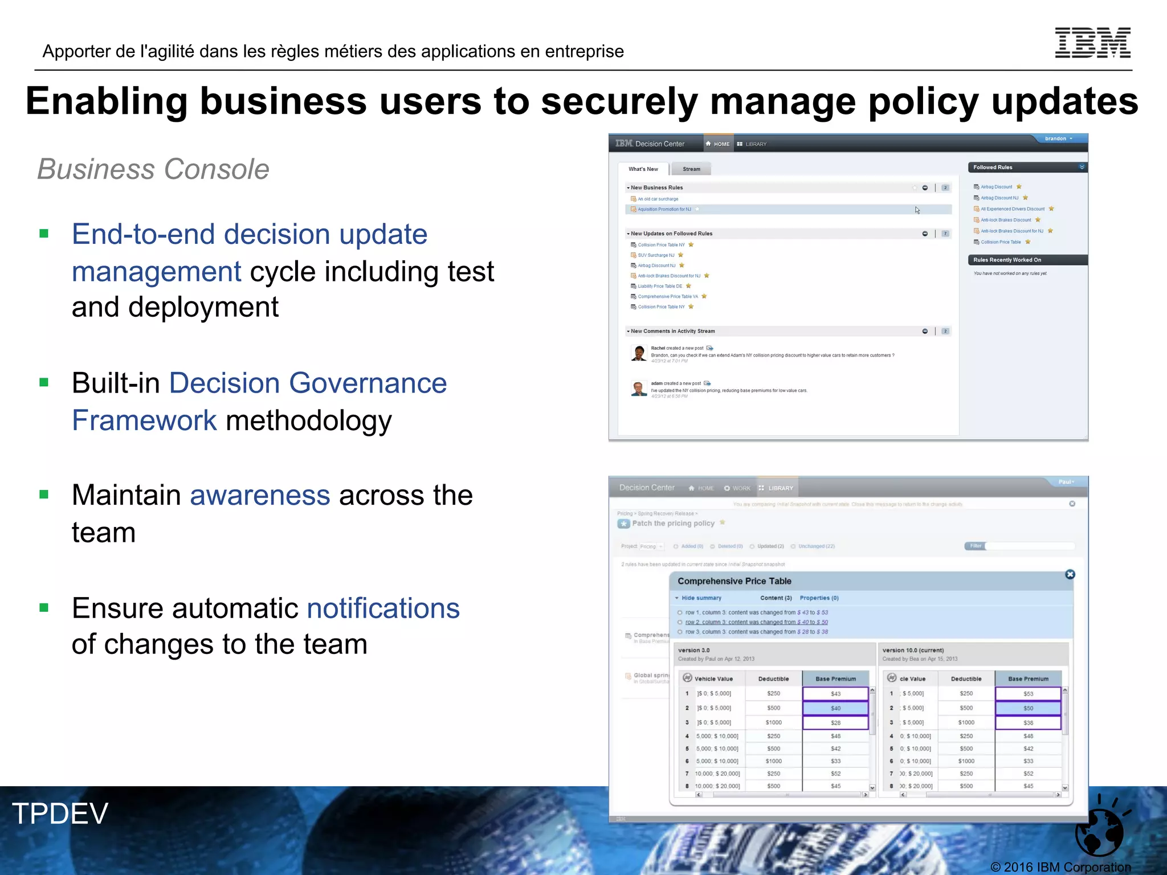Click the minus icon in New Updates on Followed Rules header

tap(925, 234)
